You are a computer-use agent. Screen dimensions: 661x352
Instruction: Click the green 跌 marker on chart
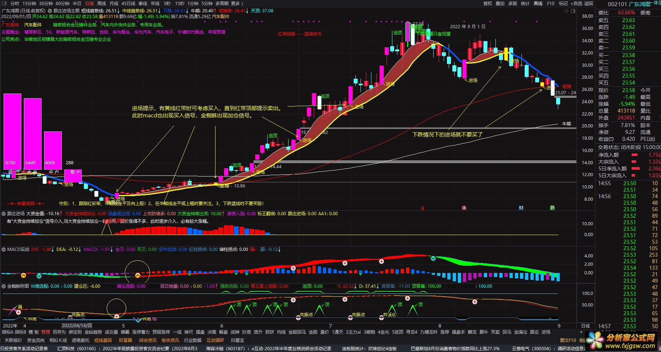pos(553,208)
